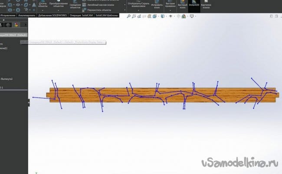This screenshot has width=282, height=174.
Task: Expand the feature panel tabs right arrow
Action: pos(25,25)
